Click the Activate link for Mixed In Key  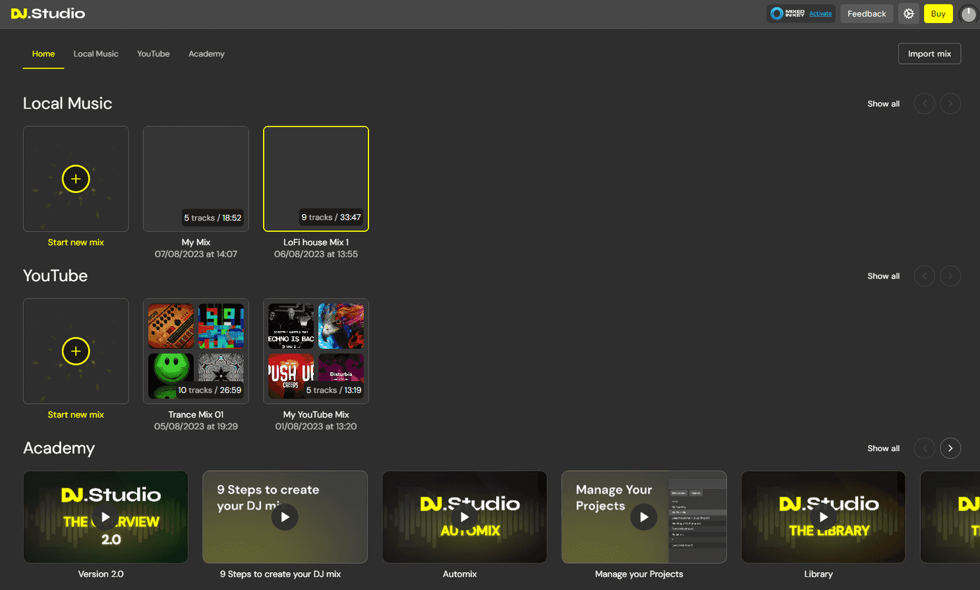click(821, 13)
